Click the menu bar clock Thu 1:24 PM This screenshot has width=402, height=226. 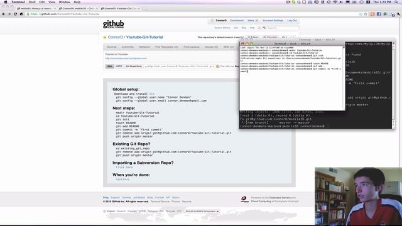(x=382, y=2)
